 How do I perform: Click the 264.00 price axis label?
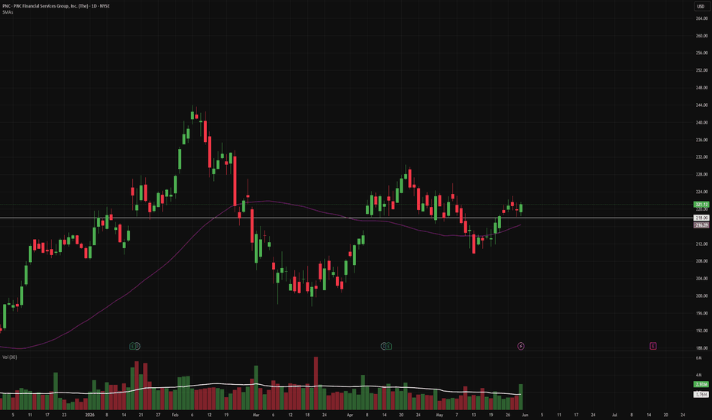pyautogui.click(x=701, y=18)
